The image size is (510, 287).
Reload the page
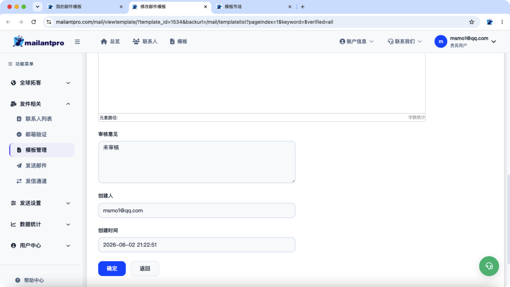(x=33, y=22)
